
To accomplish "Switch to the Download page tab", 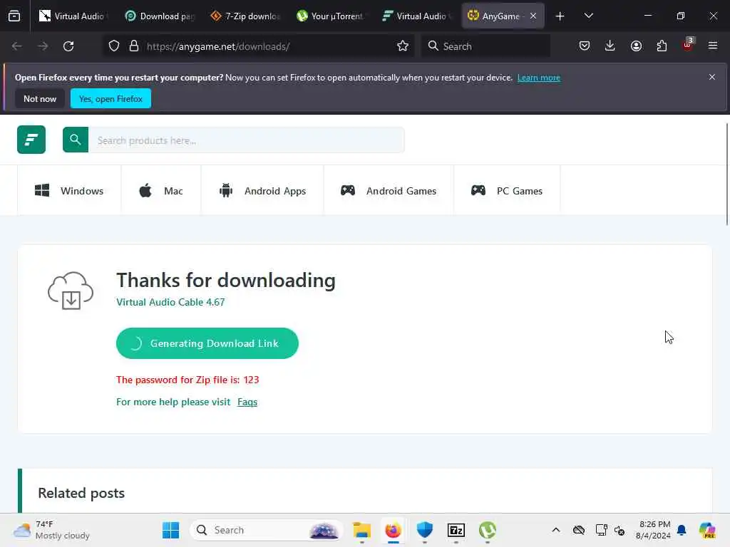I will [x=160, y=16].
